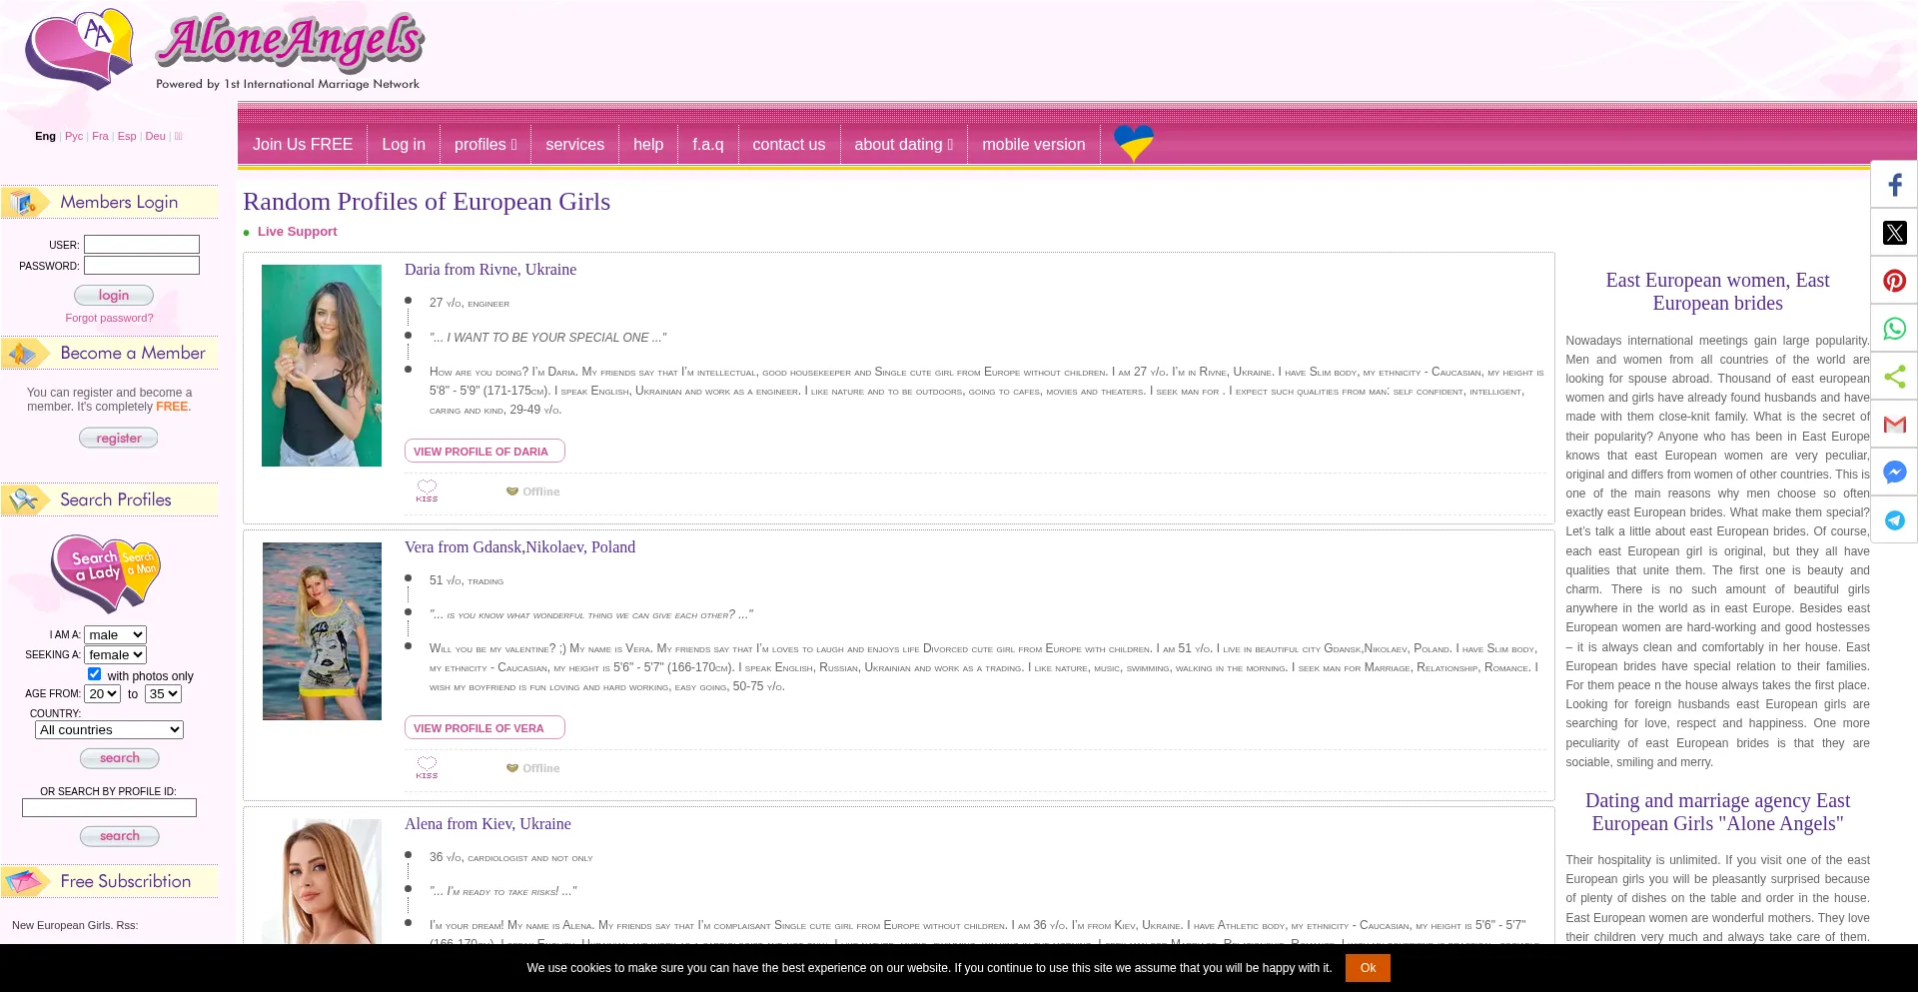The width and height of the screenshot is (1918, 992).
Task: Open the I AM A gender dropdown
Action: point(116,634)
